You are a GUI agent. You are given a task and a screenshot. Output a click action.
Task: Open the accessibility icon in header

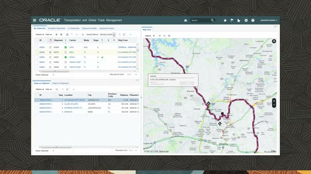(246, 20)
